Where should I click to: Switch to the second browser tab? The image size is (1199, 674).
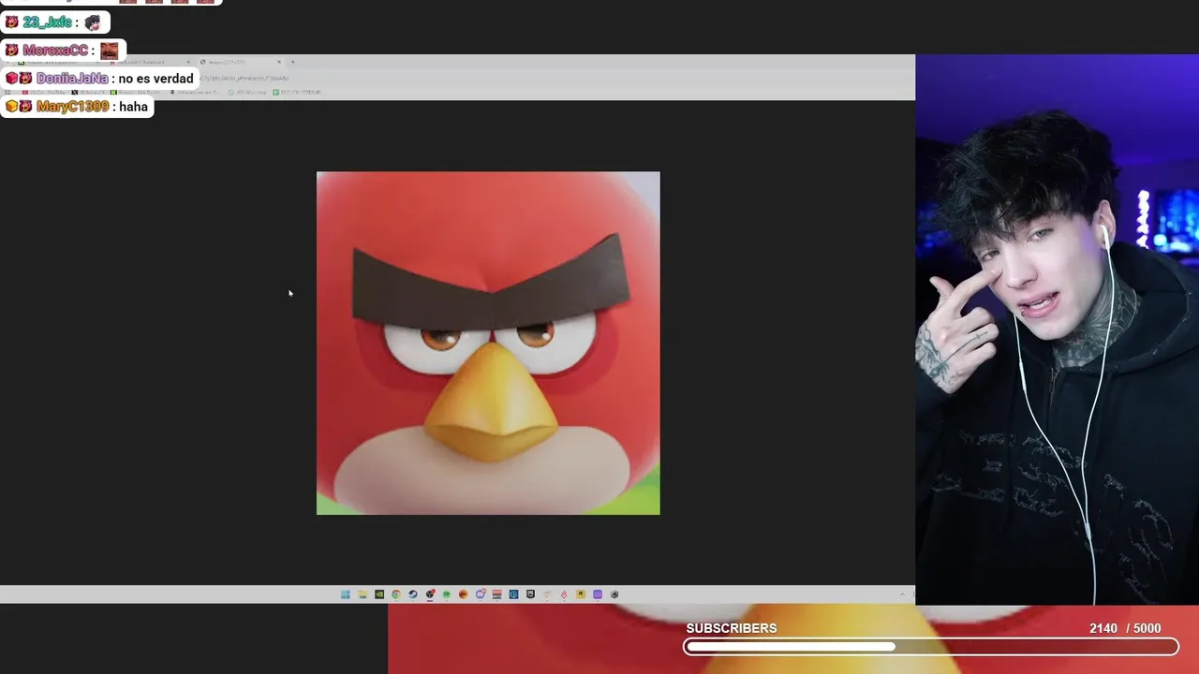[150, 62]
